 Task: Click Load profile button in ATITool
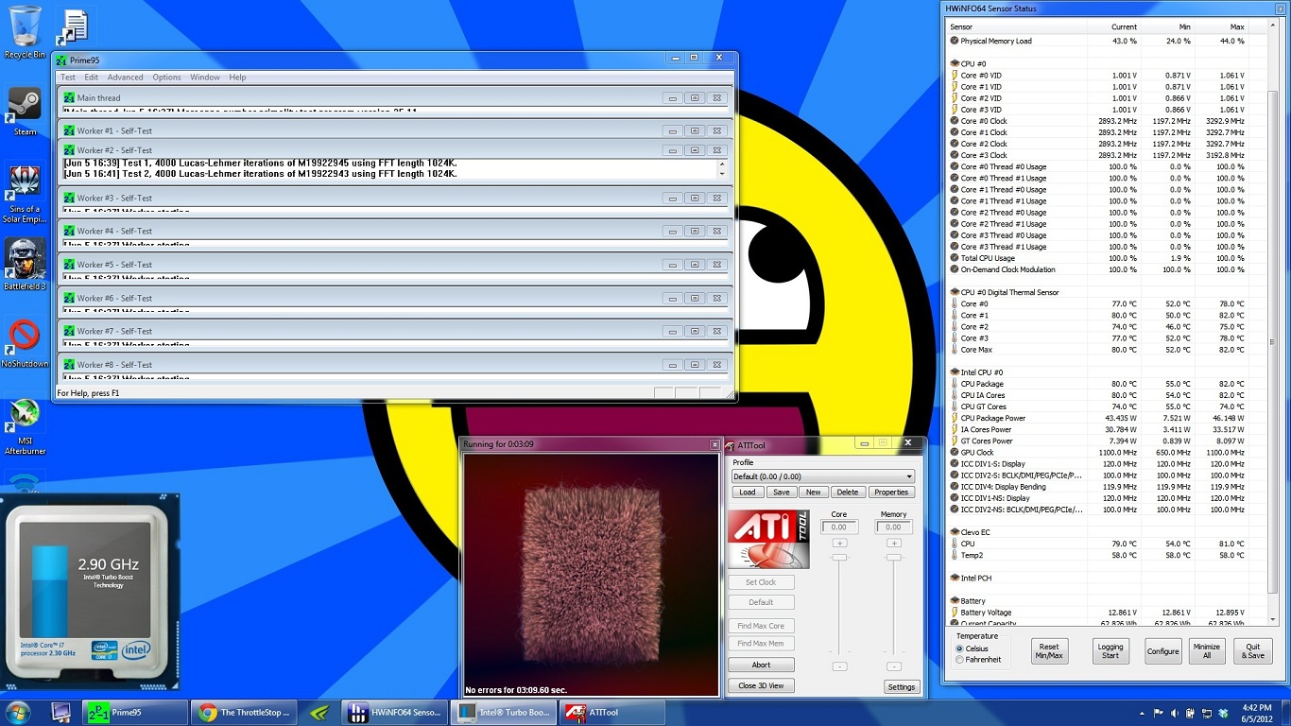[748, 492]
